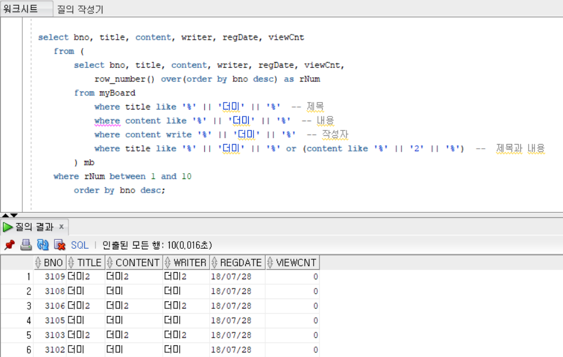Show the SQL statement link
This screenshot has width=563, height=357.
point(80,245)
